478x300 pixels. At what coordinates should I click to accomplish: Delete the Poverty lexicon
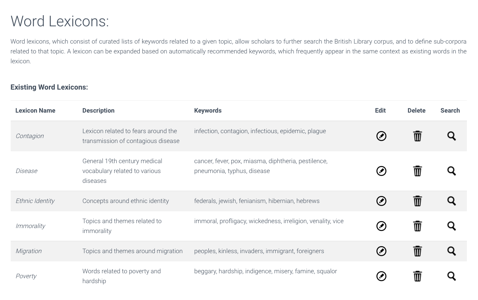[x=417, y=276]
